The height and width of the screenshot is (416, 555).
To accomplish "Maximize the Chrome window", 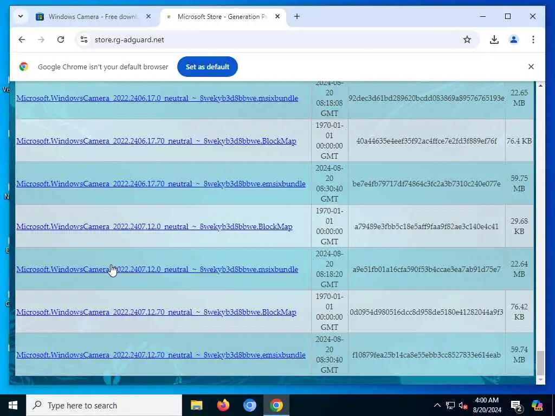I will point(507,17).
